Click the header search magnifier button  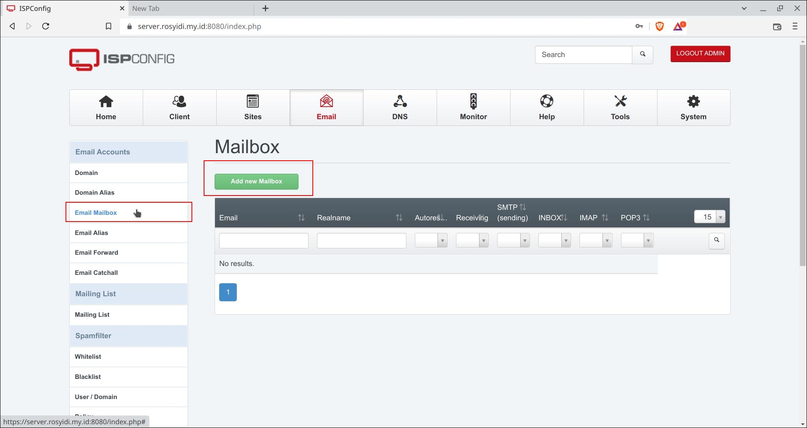(x=642, y=55)
